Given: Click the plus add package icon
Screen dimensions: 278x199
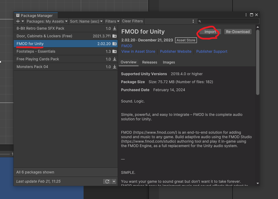Looking at the screenshot, I should point(18,21).
